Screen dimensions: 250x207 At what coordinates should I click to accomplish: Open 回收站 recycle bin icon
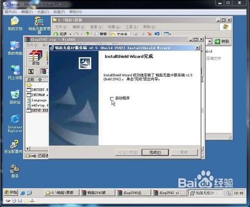[15, 97]
